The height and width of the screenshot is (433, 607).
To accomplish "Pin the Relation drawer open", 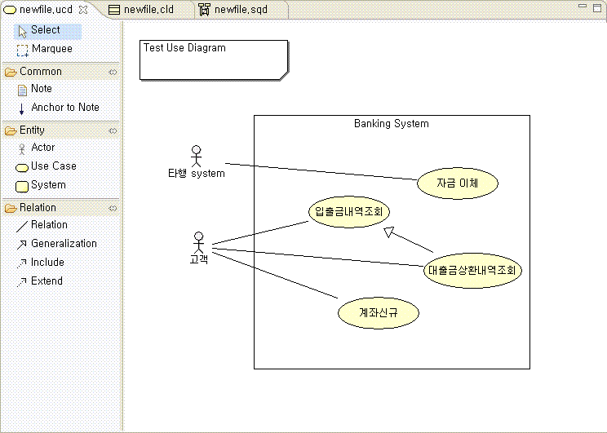I will (x=113, y=208).
